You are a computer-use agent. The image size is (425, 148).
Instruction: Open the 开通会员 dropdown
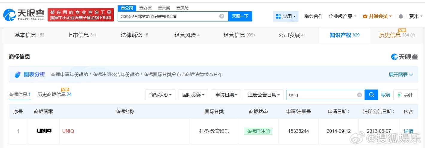click(x=377, y=16)
